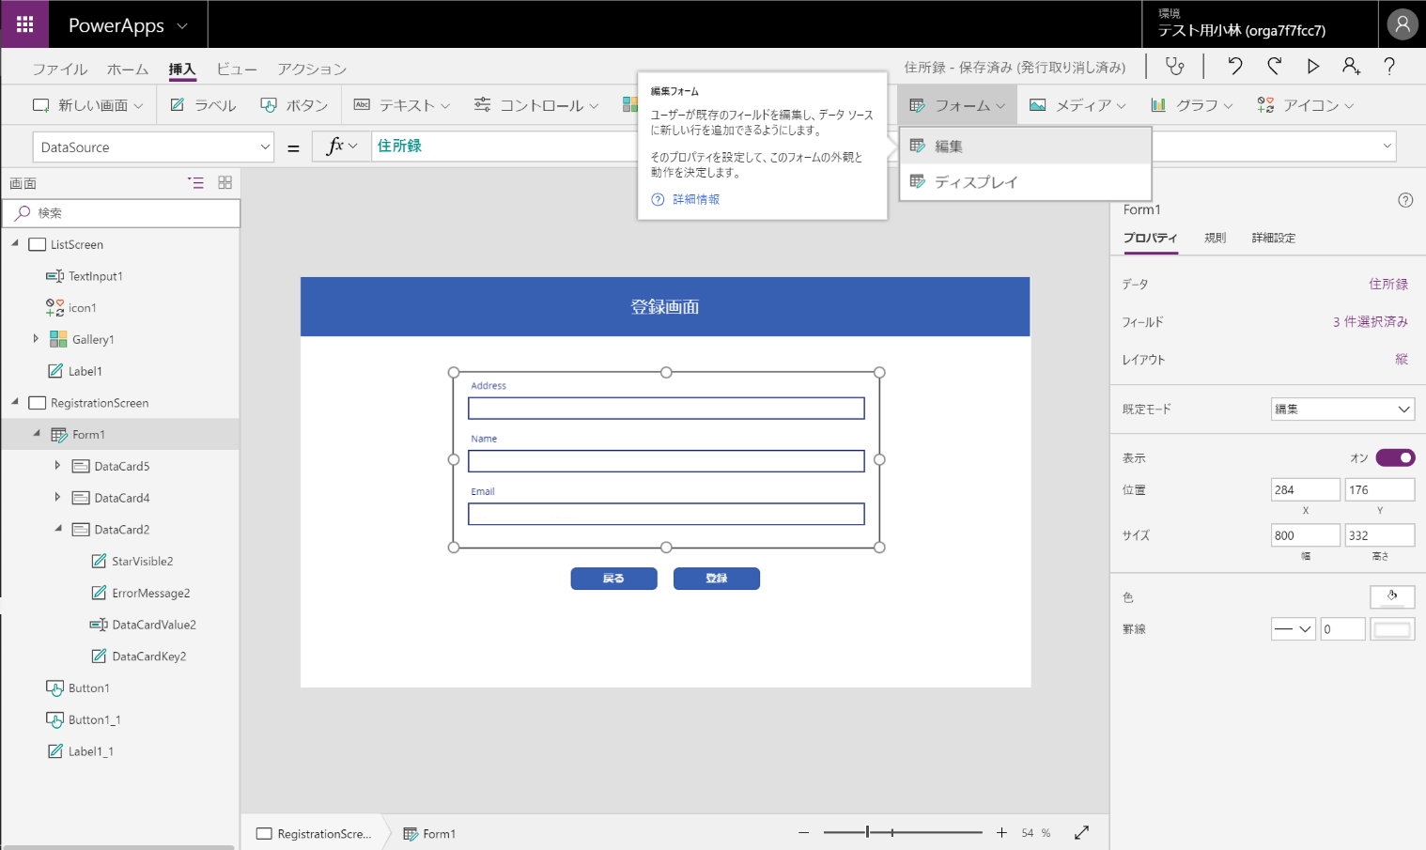Preview the app with Play icon
Viewport: 1426px width, 850px height.
point(1312,66)
